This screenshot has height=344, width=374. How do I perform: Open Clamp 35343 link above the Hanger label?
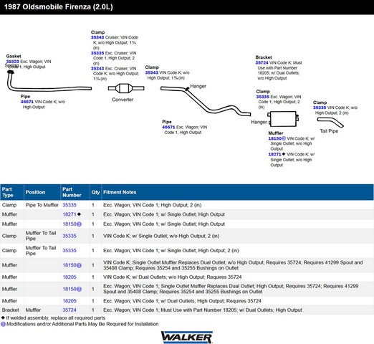[x=152, y=72]
